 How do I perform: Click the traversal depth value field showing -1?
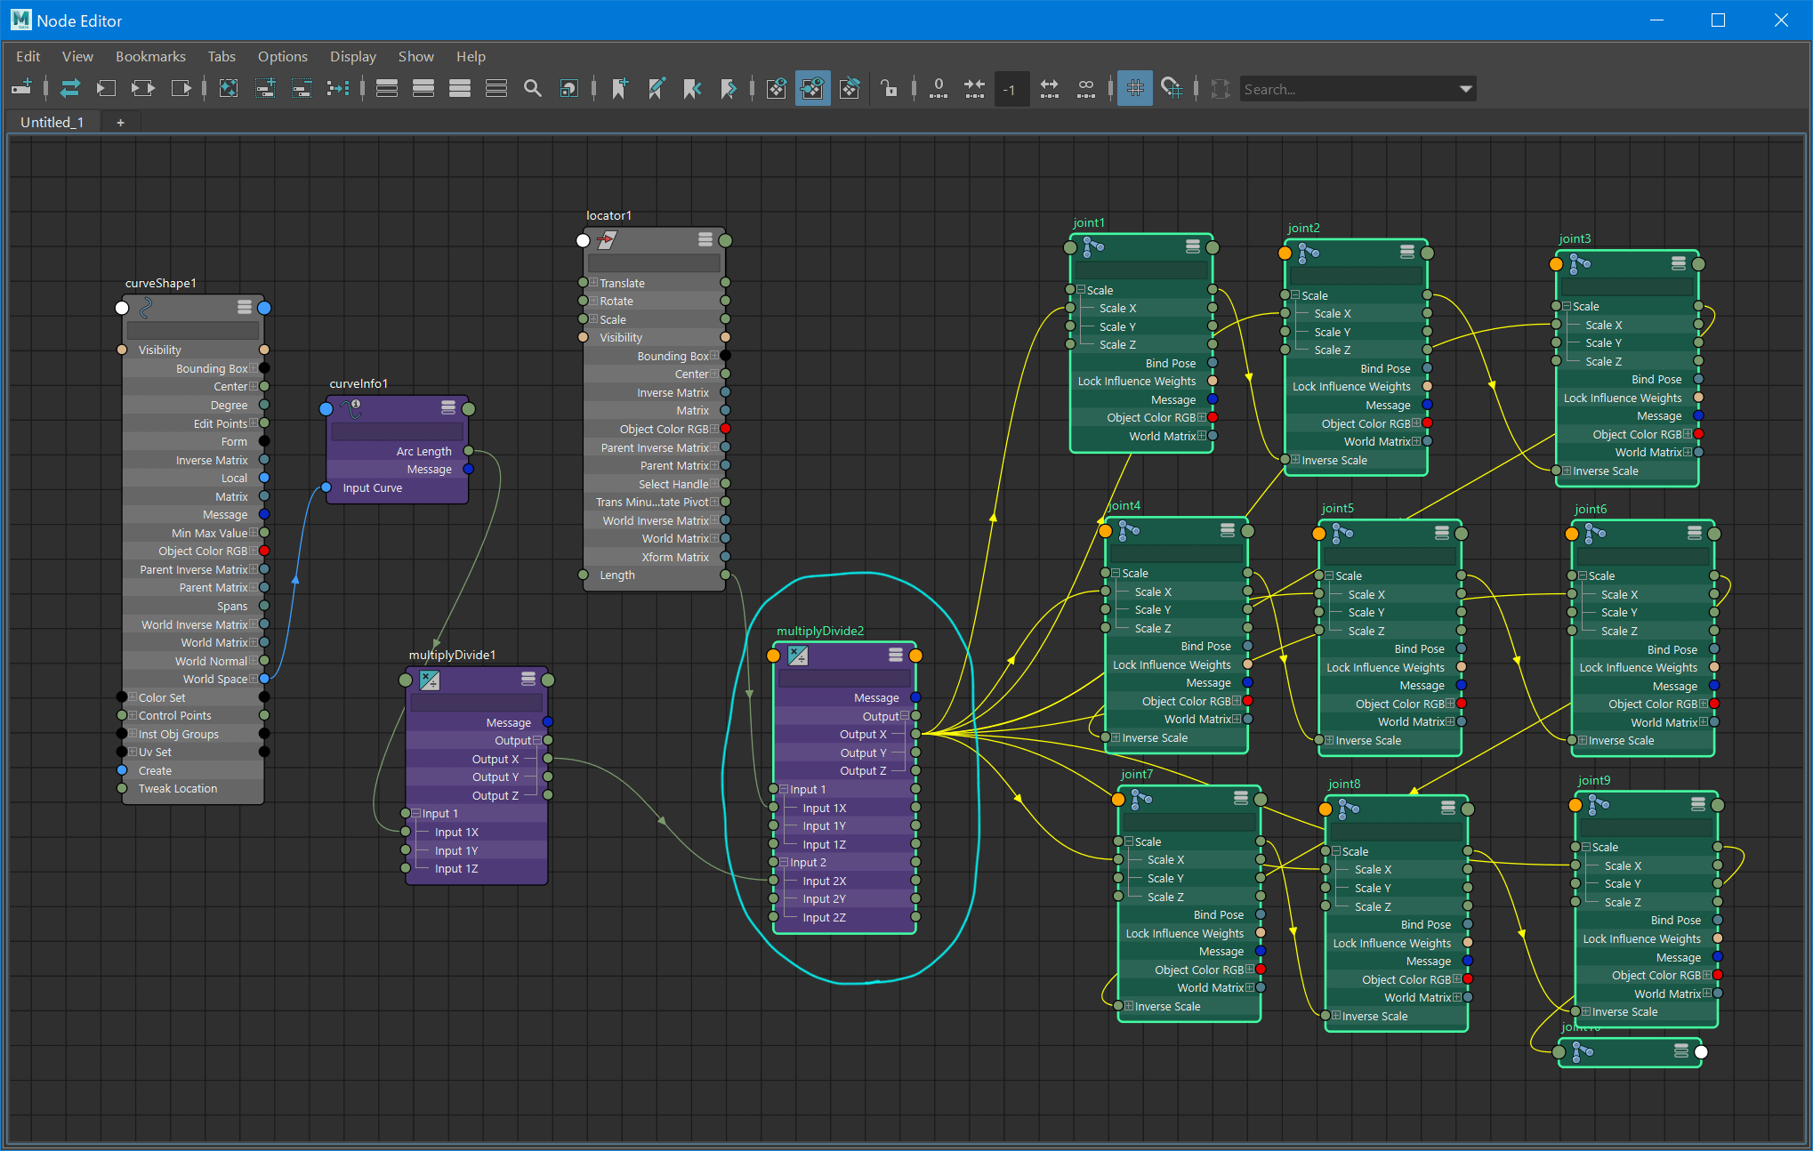1011,89
